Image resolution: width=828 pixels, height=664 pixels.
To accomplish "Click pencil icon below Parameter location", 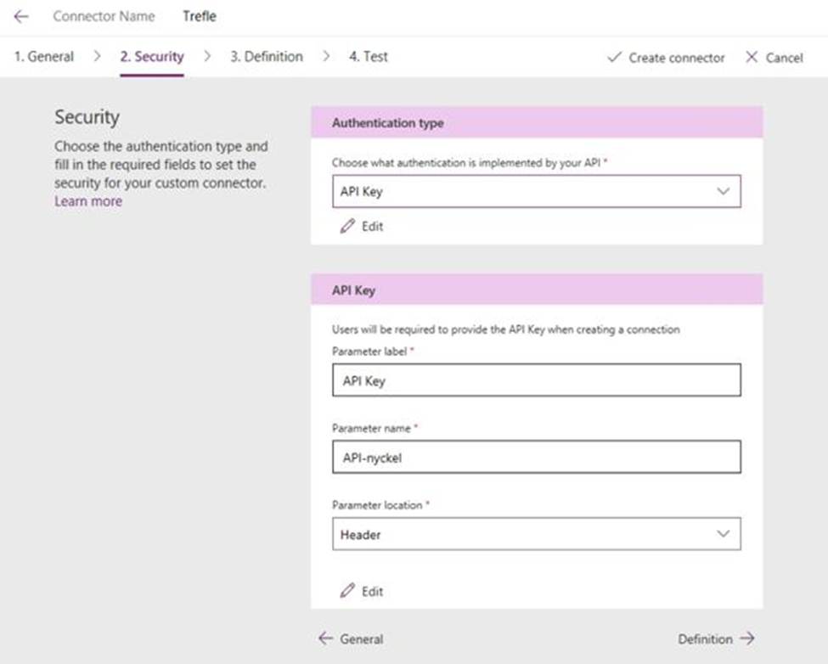I will pos(346,591).
